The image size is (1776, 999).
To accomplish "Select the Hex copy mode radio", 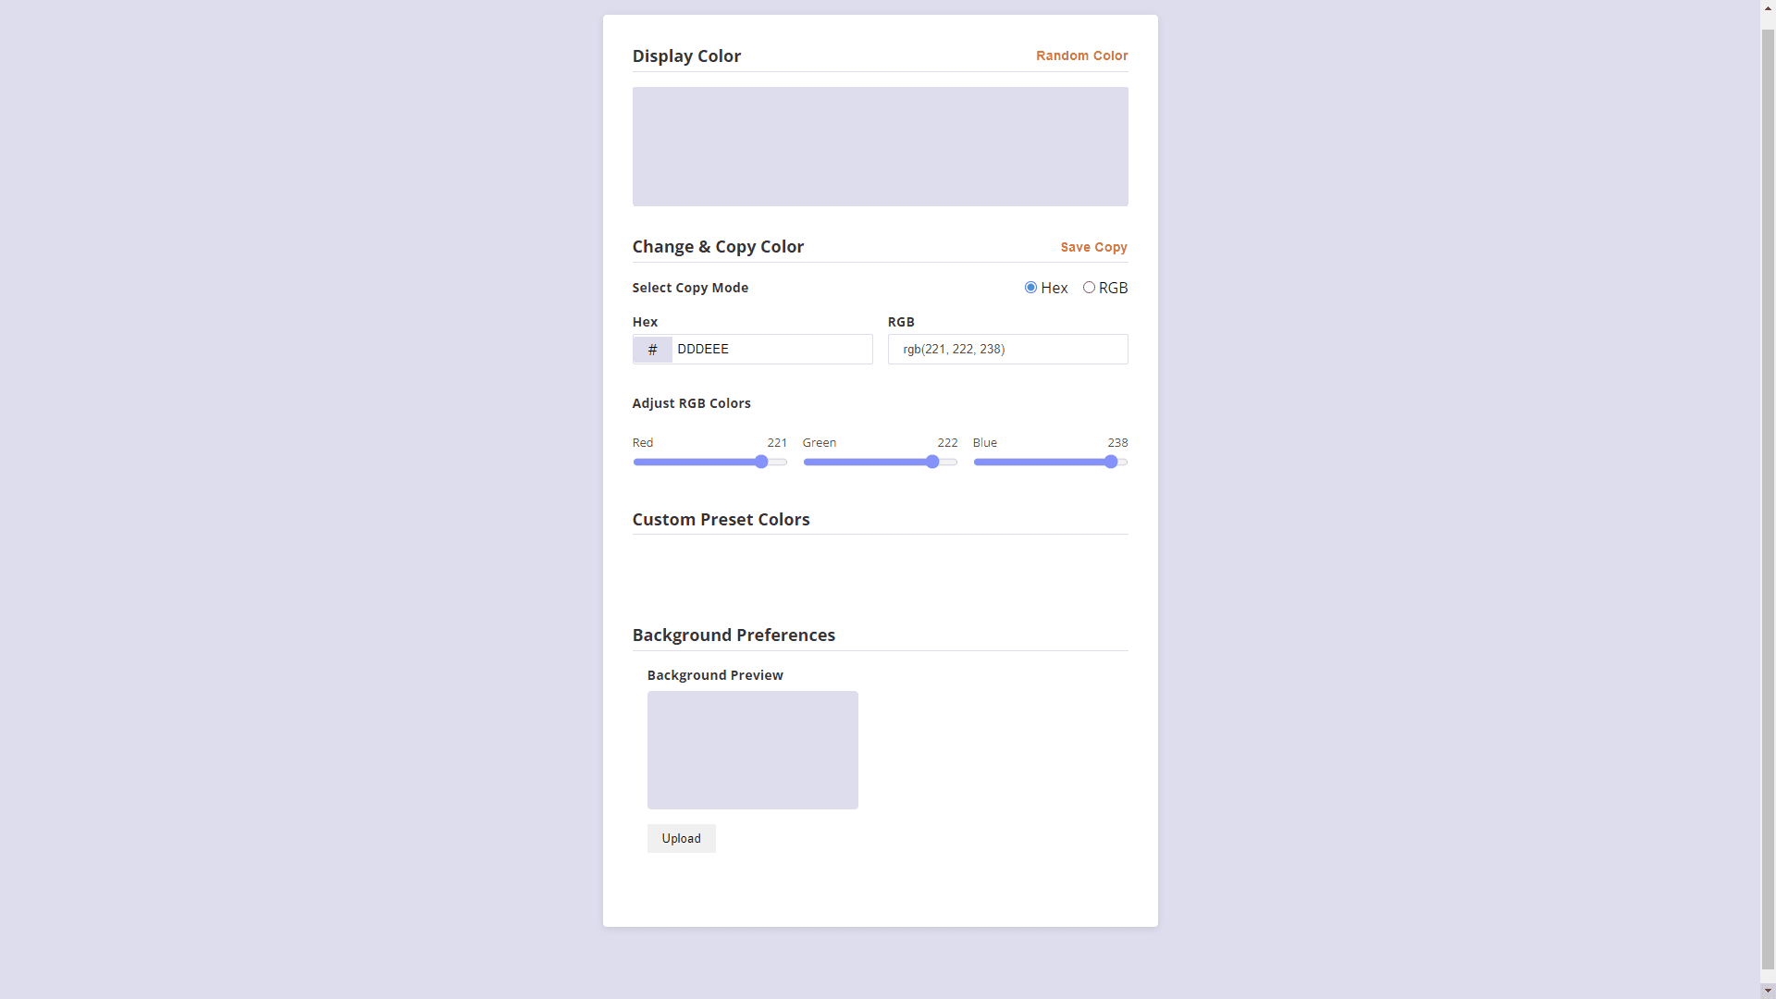I will pos(1030,288).
